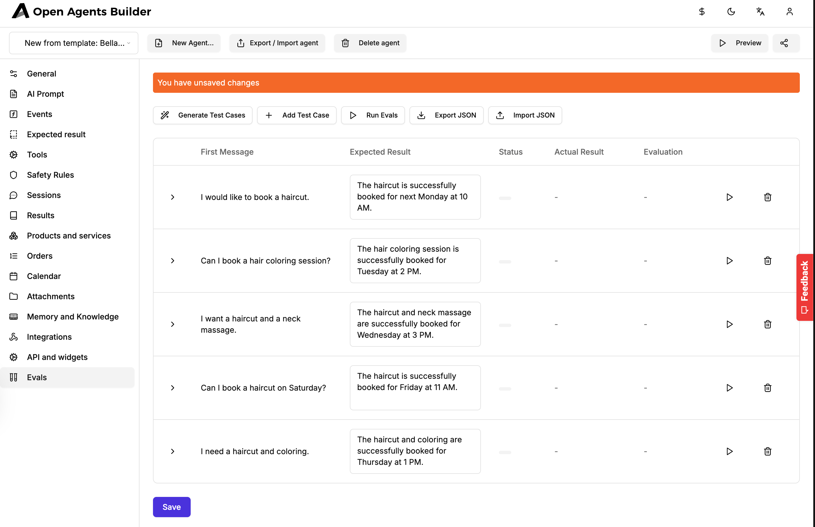Delete the haircut and coloring test case
This screenshot has width=815, height=527.
767,451
